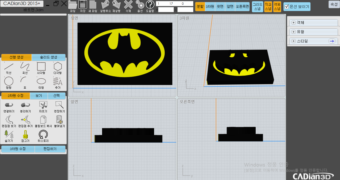Image resolution: width=340 pixels, height=180 pixels.
Task: Undo the last action with 실행취소
Action: point(105,6)
